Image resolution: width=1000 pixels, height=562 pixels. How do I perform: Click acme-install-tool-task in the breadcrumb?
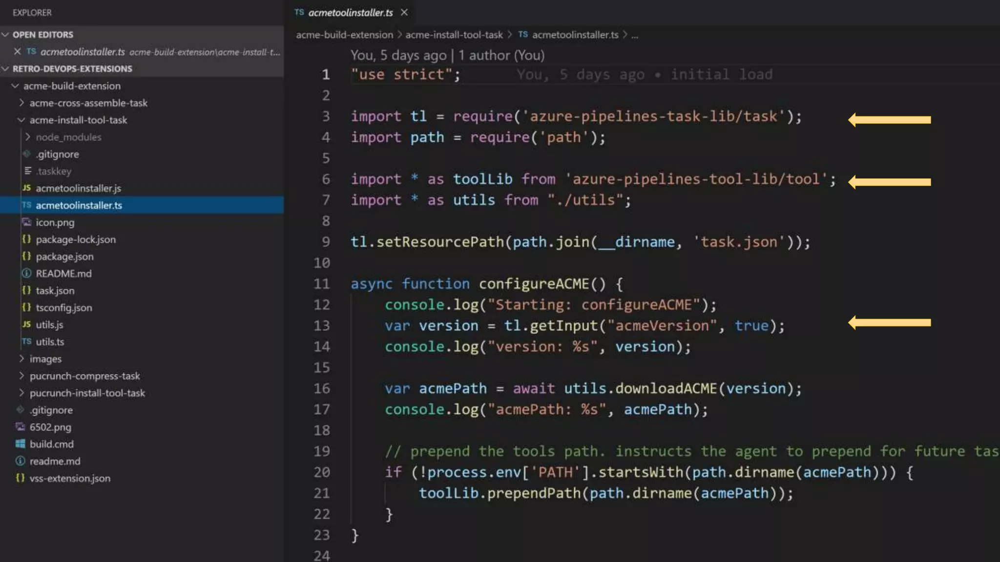click(454, 35)
